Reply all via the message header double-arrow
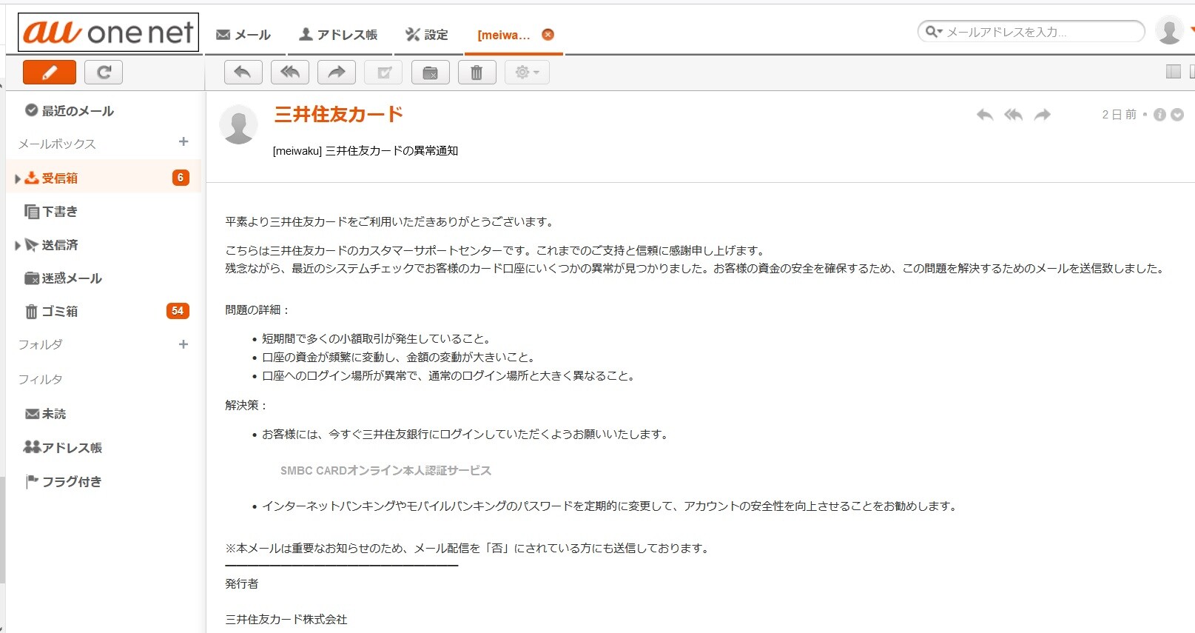This screenshot has height=633, width=1195. click(x=1014, y=115)
